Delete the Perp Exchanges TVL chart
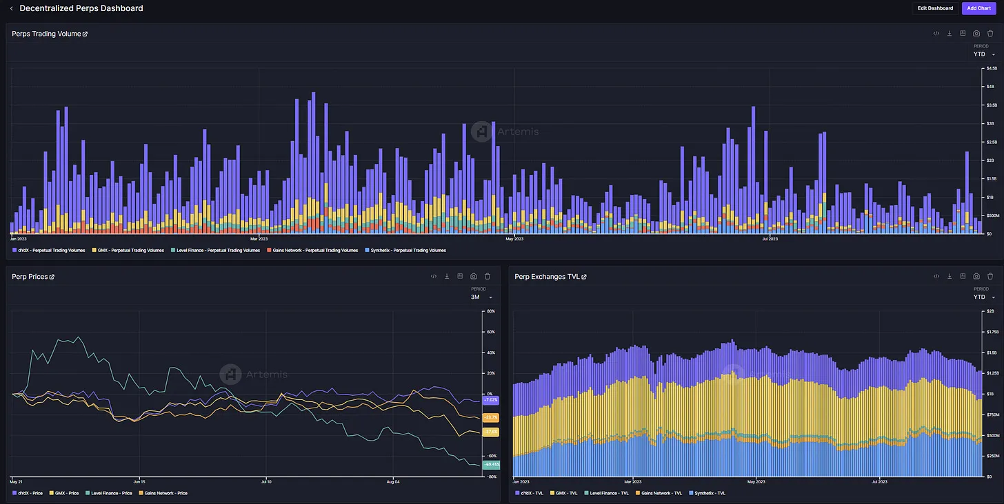1004x504 pixels. click(x=990, y=276)
